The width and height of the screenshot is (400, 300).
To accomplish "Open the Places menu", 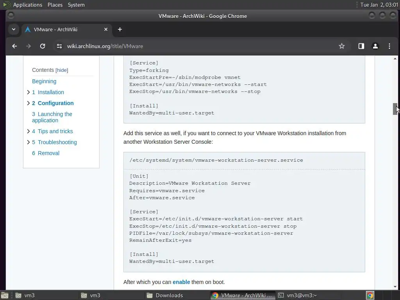I will (x=55, y=5).
